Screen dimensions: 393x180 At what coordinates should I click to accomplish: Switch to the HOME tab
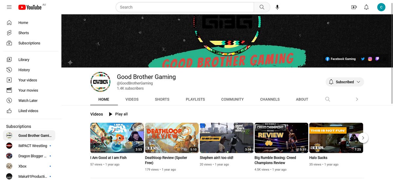pos(104,99)
